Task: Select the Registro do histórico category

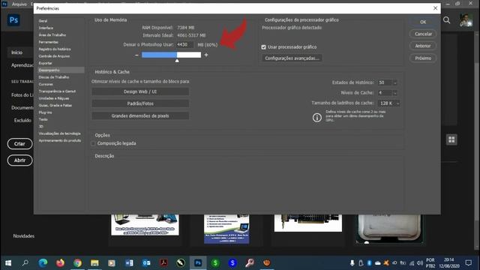Action: (x=55, y=49)
